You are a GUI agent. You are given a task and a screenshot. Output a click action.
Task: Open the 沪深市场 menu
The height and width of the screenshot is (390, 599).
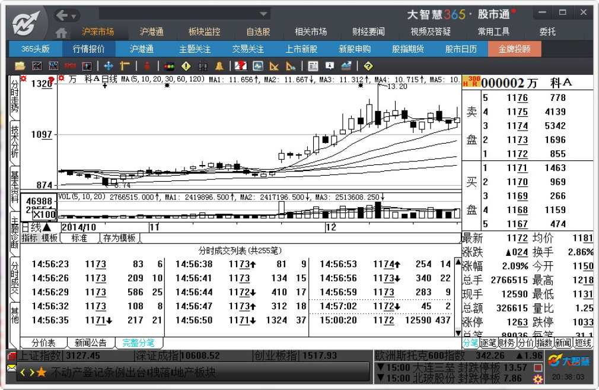pos(98,31)
